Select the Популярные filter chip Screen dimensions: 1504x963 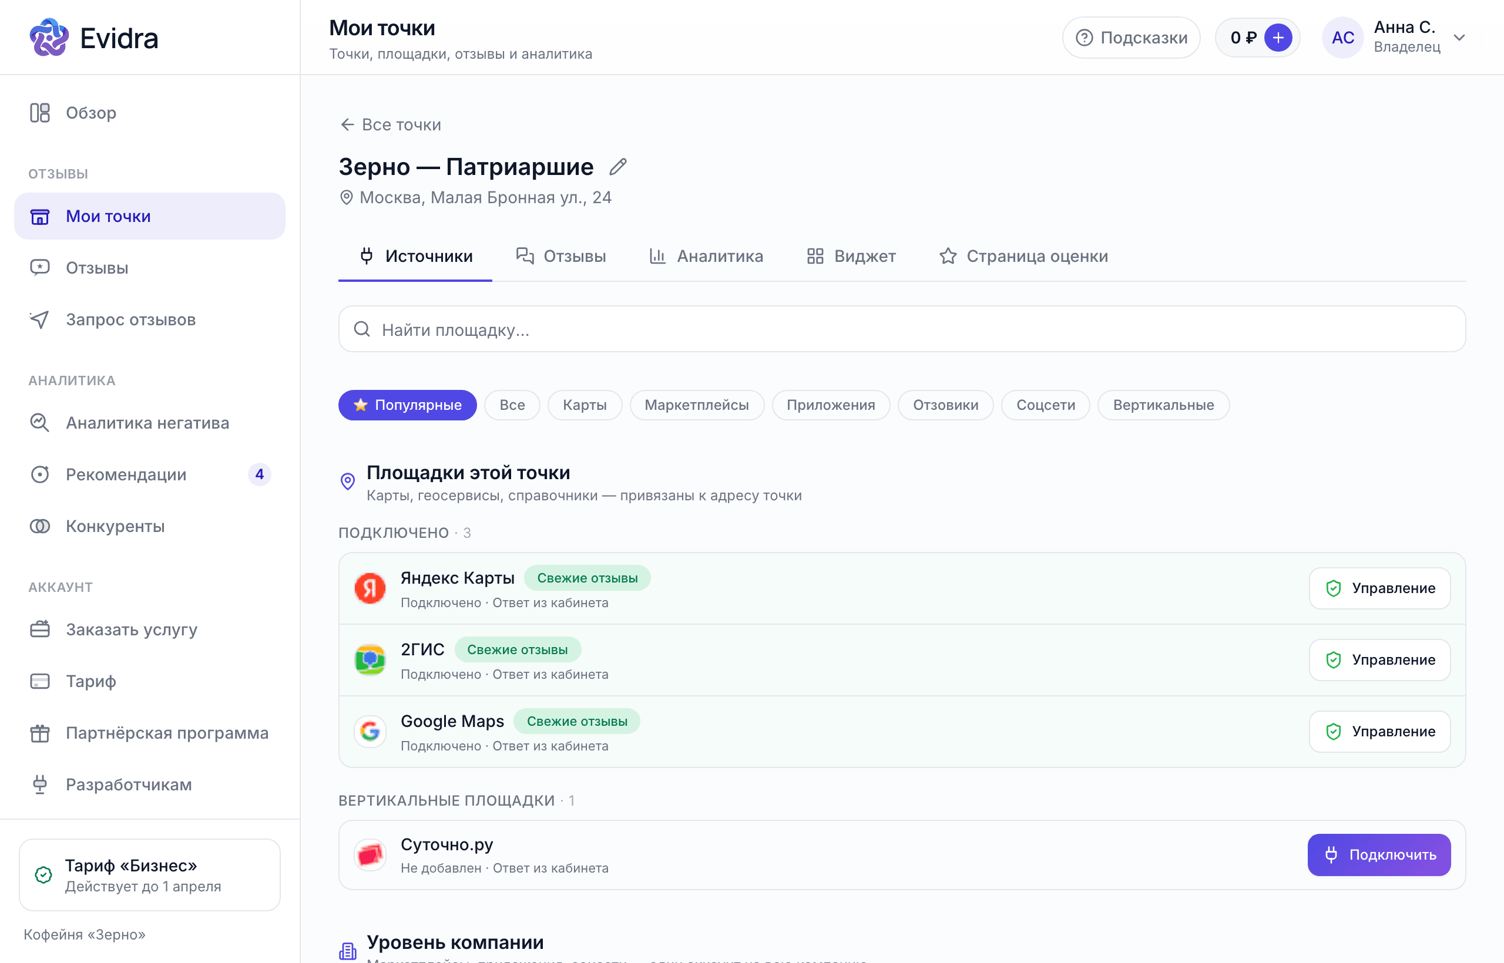408,405
